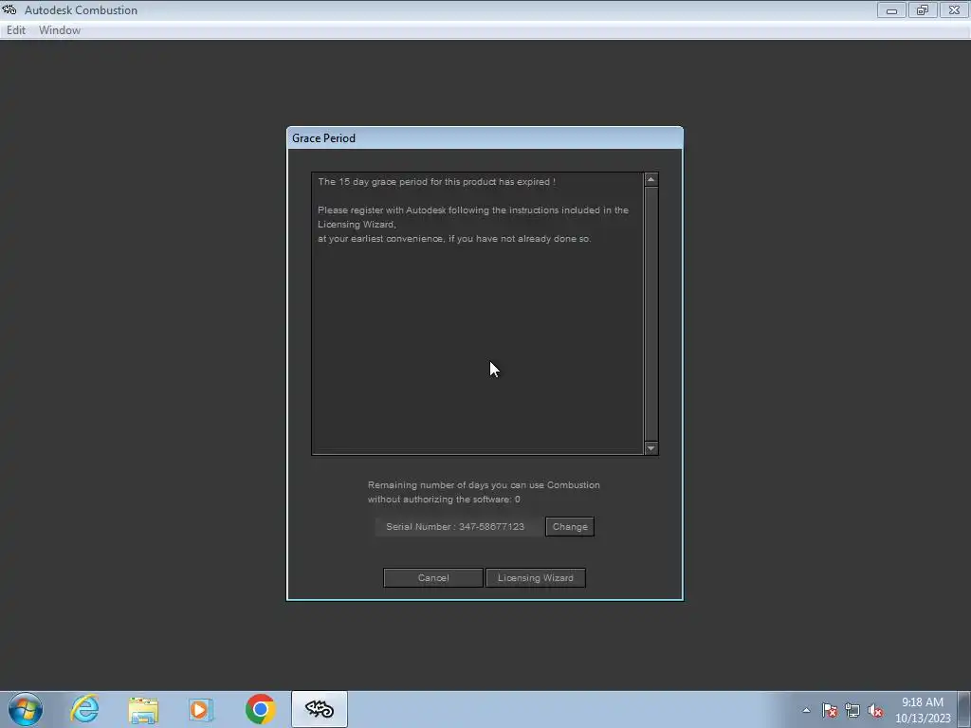Restore down the Autodesk Combustion window
Screen dimensions: 971x728
tap(923, 9)
